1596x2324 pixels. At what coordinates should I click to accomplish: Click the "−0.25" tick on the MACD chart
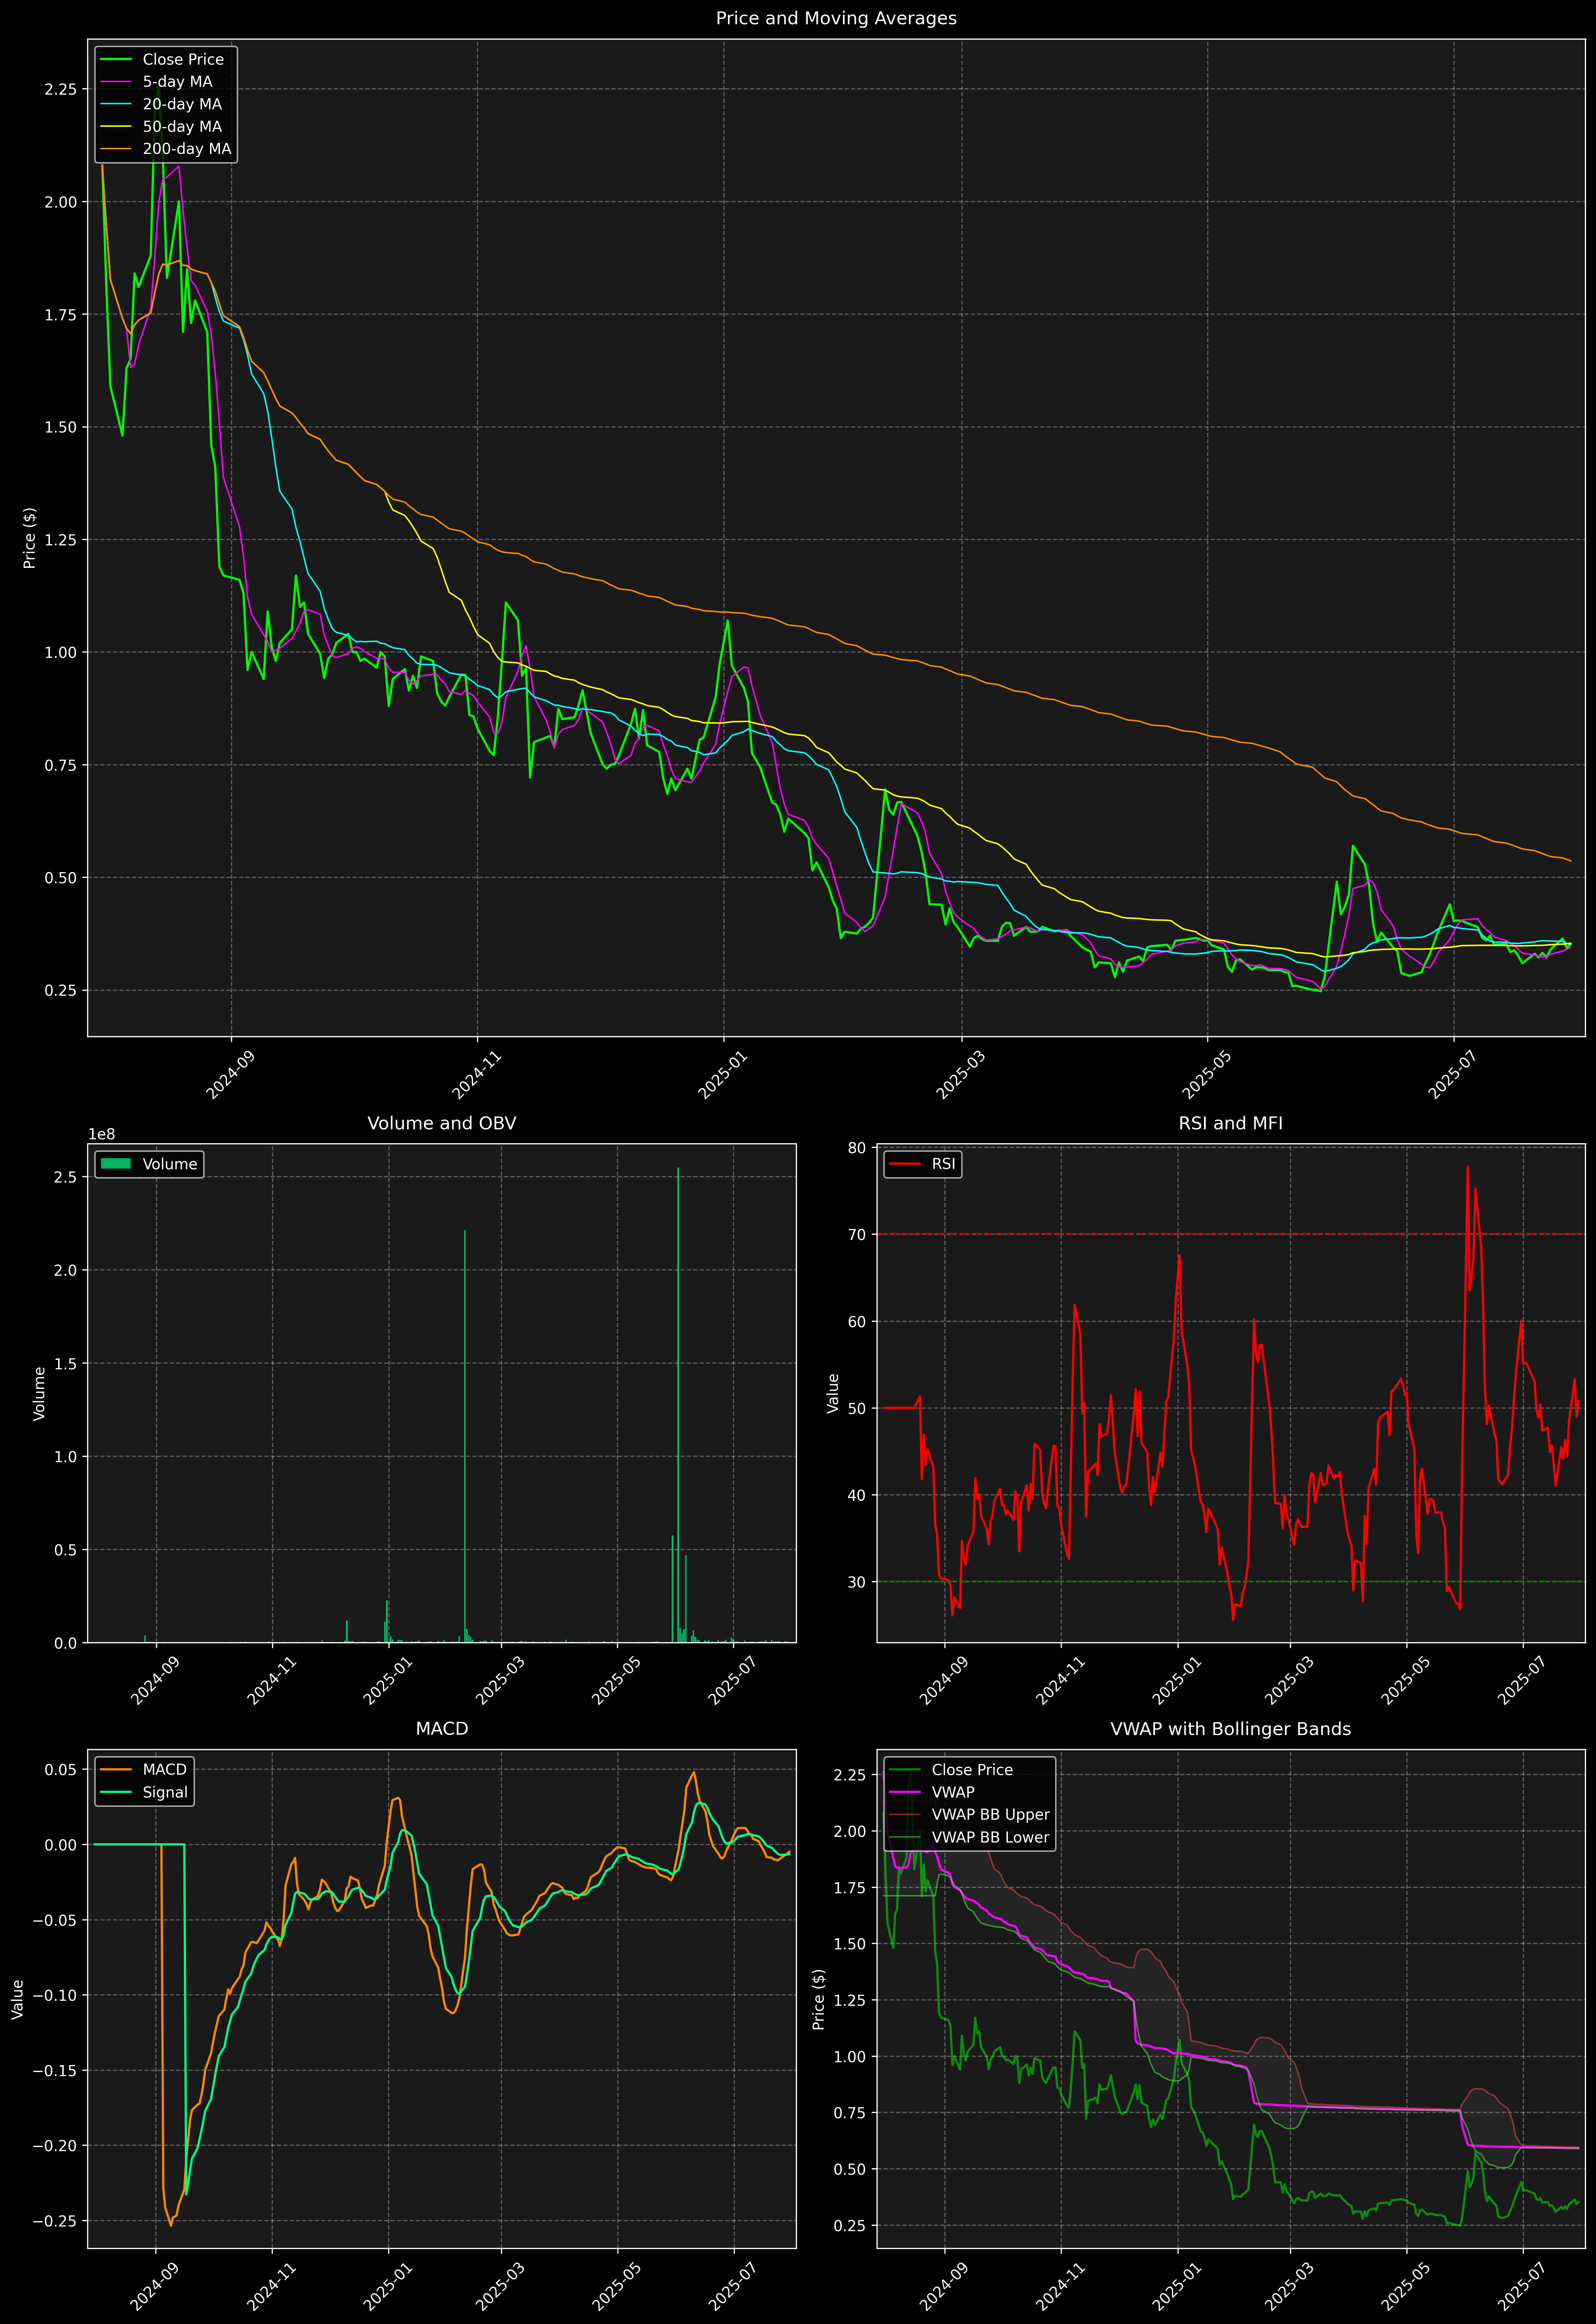54,2221
